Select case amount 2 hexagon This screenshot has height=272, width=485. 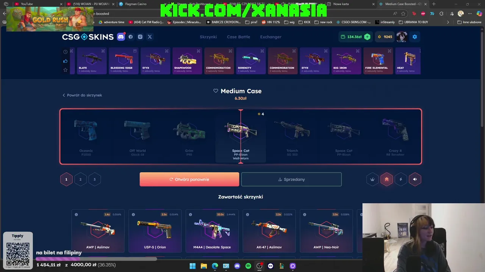point(80,179)
